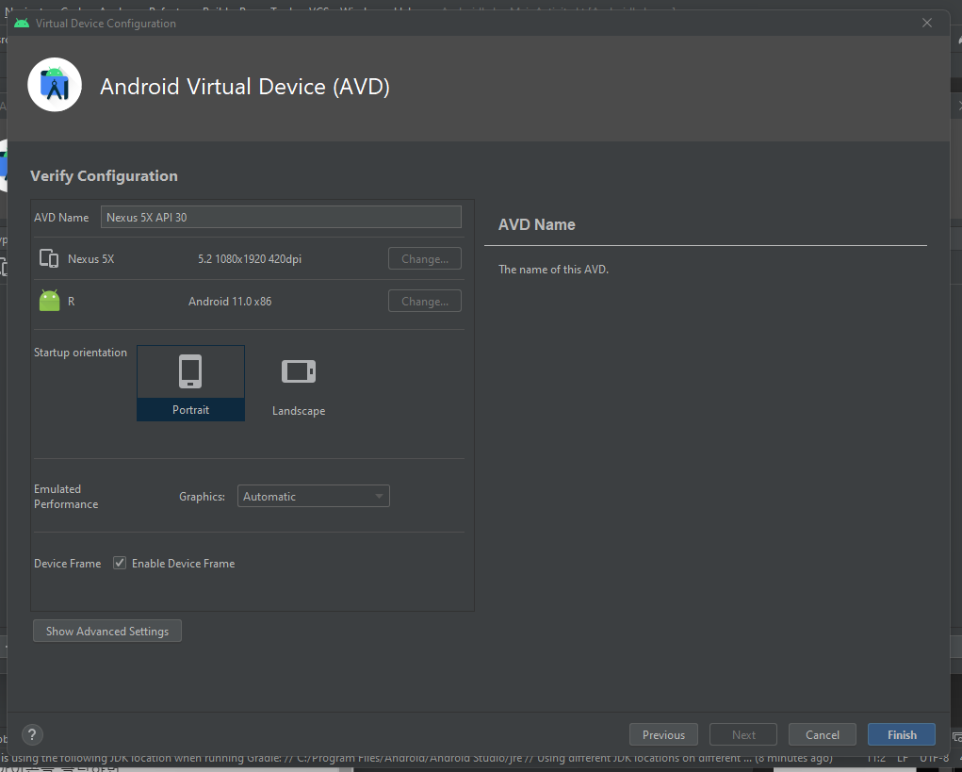The width and height of the screenshot is (962, 772).
Task: Click the 'Emulated Performance' label
Action: click(x=66, y=497)
